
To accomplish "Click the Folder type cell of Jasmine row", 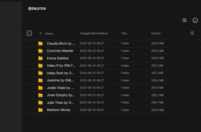I will [x=125, y=80].
